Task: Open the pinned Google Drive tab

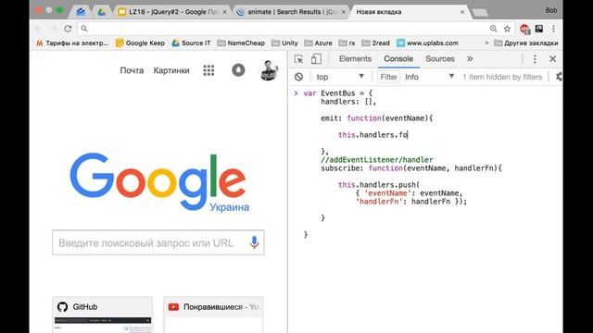Action: 101,12
